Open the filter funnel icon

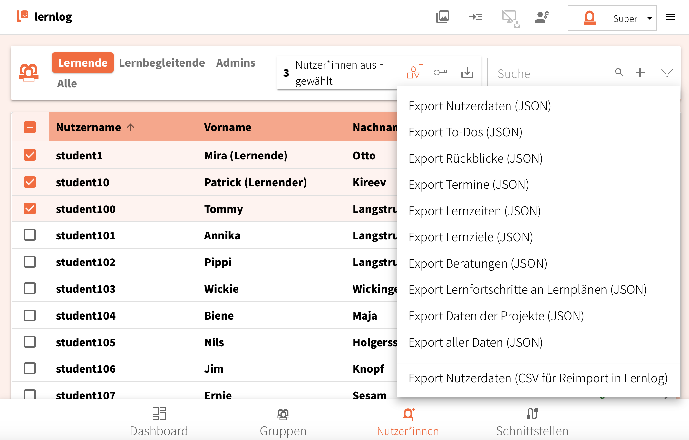pyautogui.click(x=667, y=73)
